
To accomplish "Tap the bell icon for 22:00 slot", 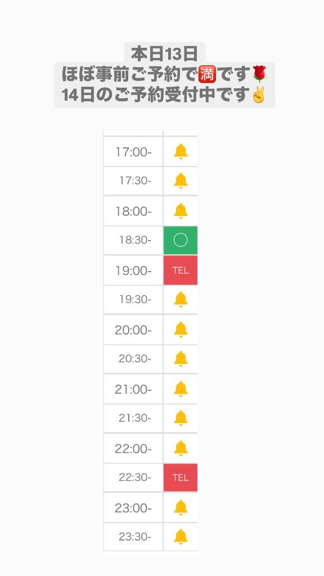I will click(x=181, y=448).
